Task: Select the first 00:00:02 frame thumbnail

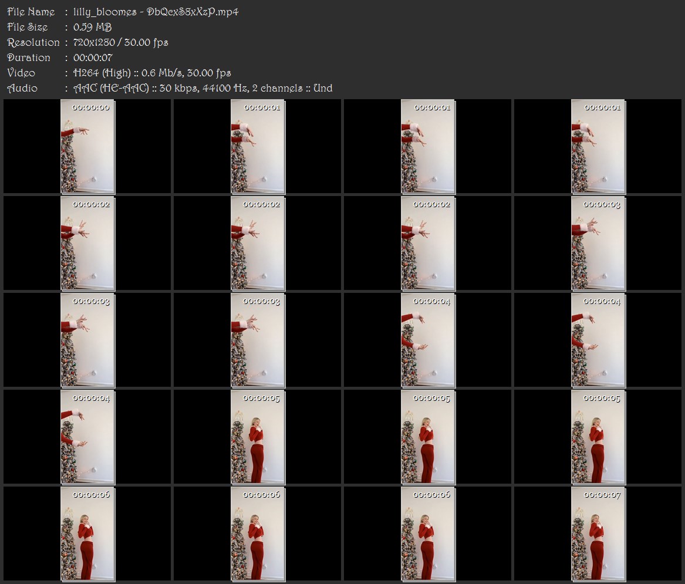Action: pos(87,244)
